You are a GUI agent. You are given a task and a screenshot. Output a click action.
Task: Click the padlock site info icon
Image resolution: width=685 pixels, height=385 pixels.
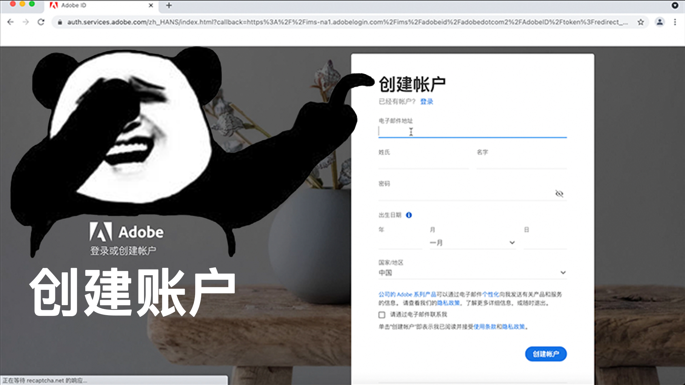(60, 22)
